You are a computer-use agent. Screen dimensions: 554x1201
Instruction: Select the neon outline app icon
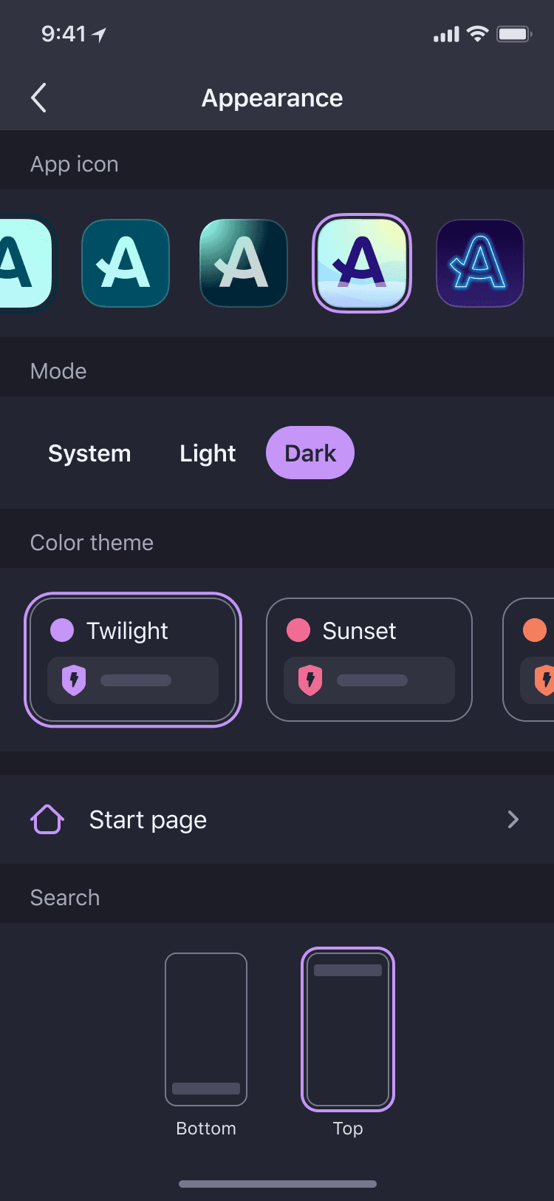click(x=480, y=263)
